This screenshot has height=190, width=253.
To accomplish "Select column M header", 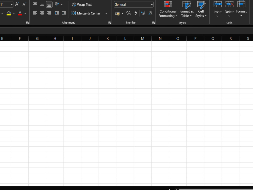I will tap(143, 39).
